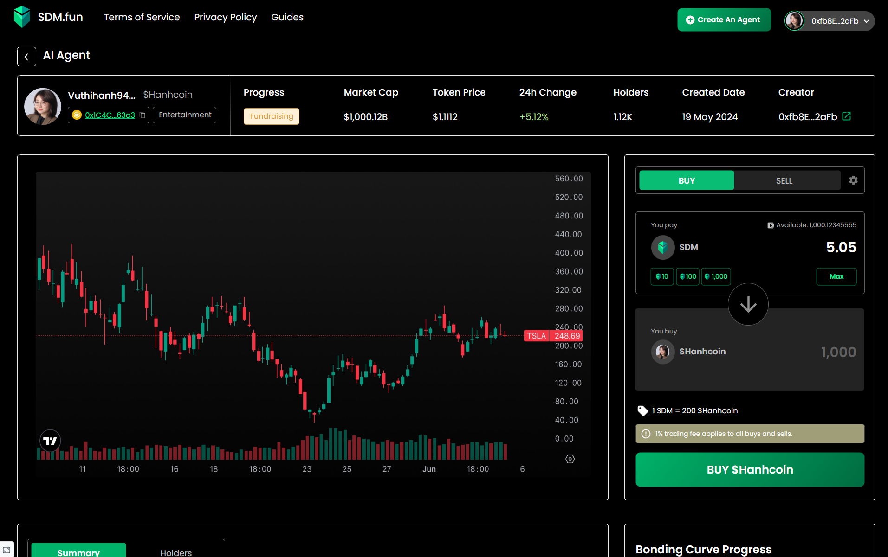Viewport: 888px width, 557px height.
Task: Choose the 10 SDM quick amount
Action: point(662,276)
